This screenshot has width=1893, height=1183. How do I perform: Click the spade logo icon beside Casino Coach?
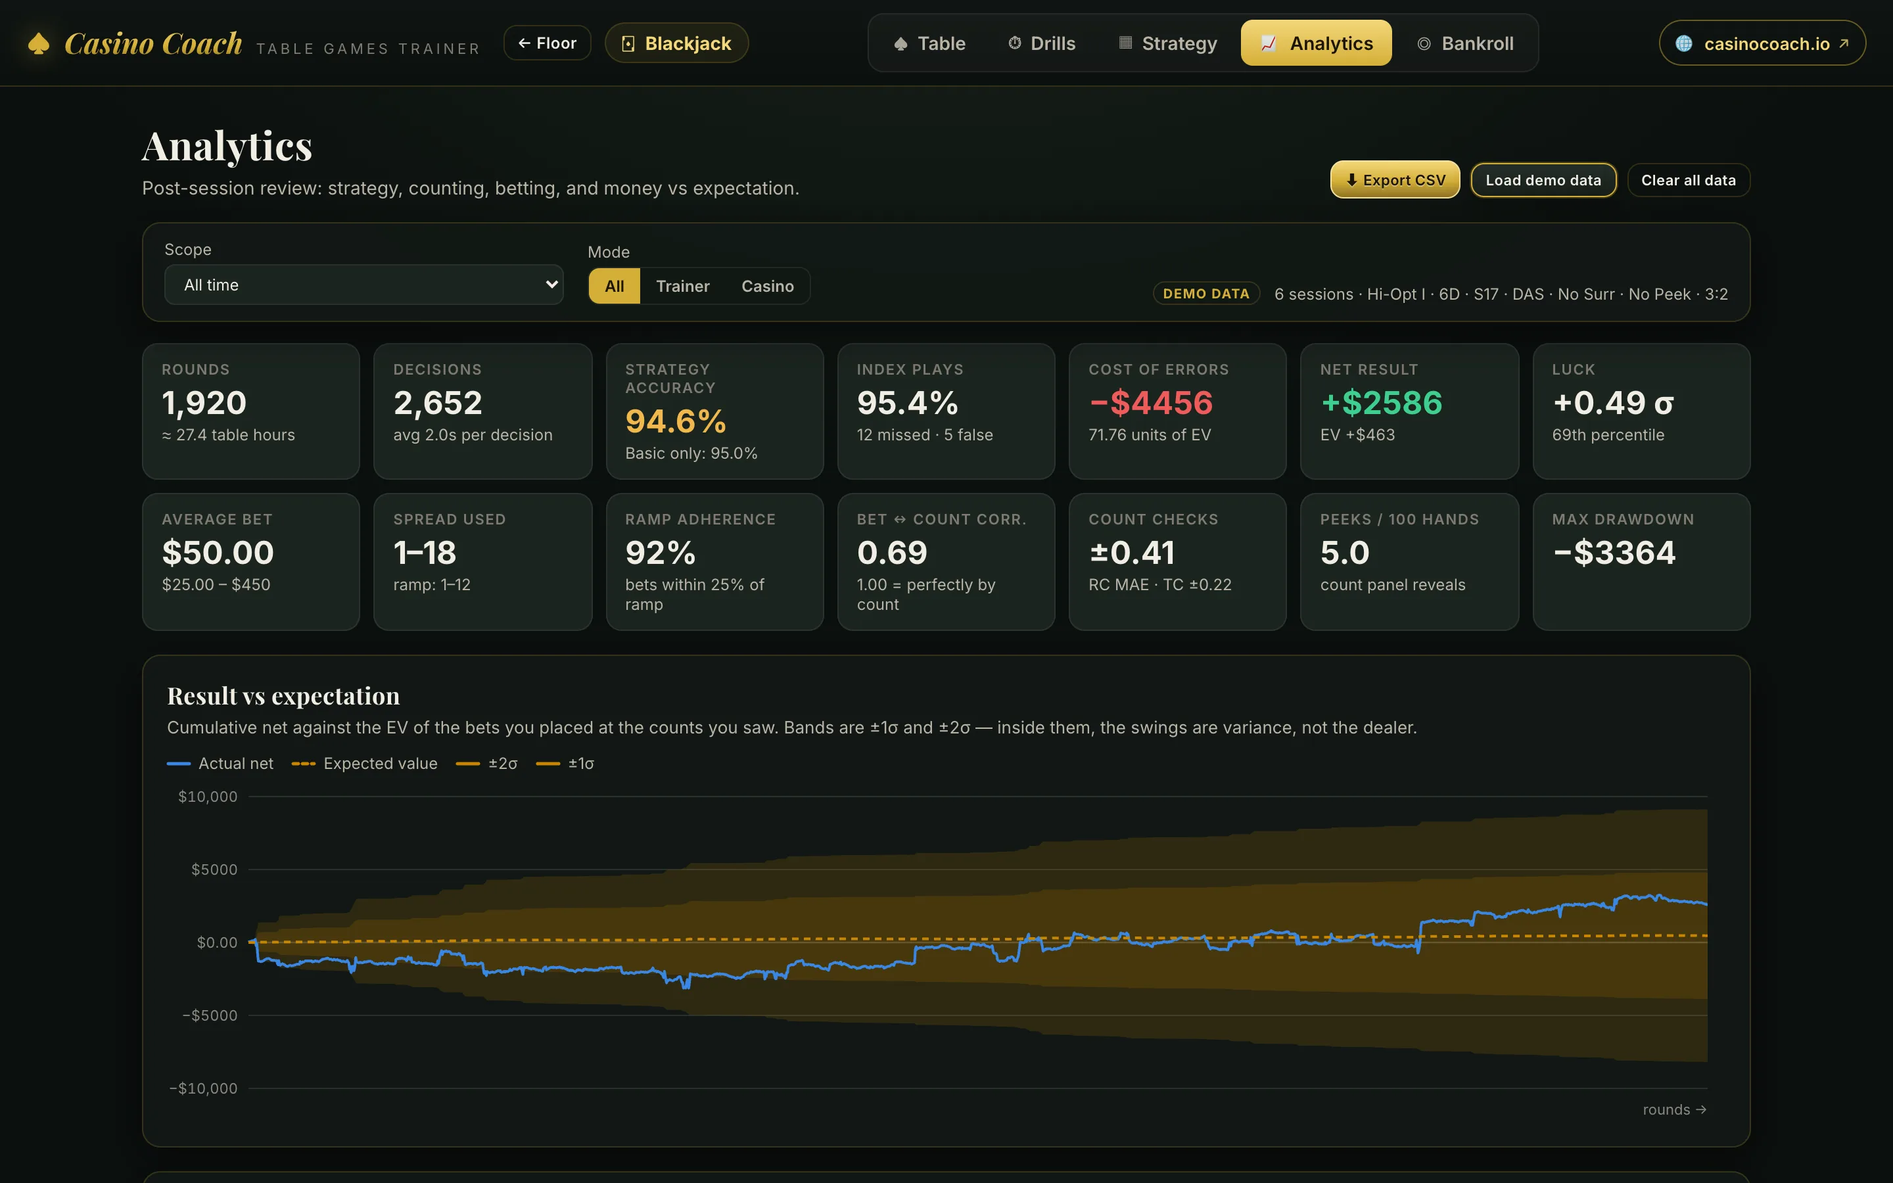click(x=38, y=44)
